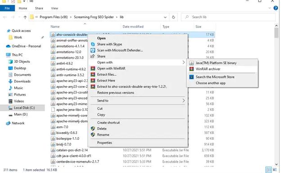
Task: Switch to the details view button
Action: pyautogui.click(x=269, y=170)
